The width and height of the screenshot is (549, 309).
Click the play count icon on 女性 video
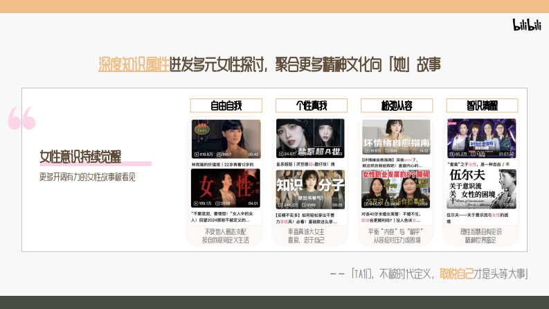tap(196, 204)
